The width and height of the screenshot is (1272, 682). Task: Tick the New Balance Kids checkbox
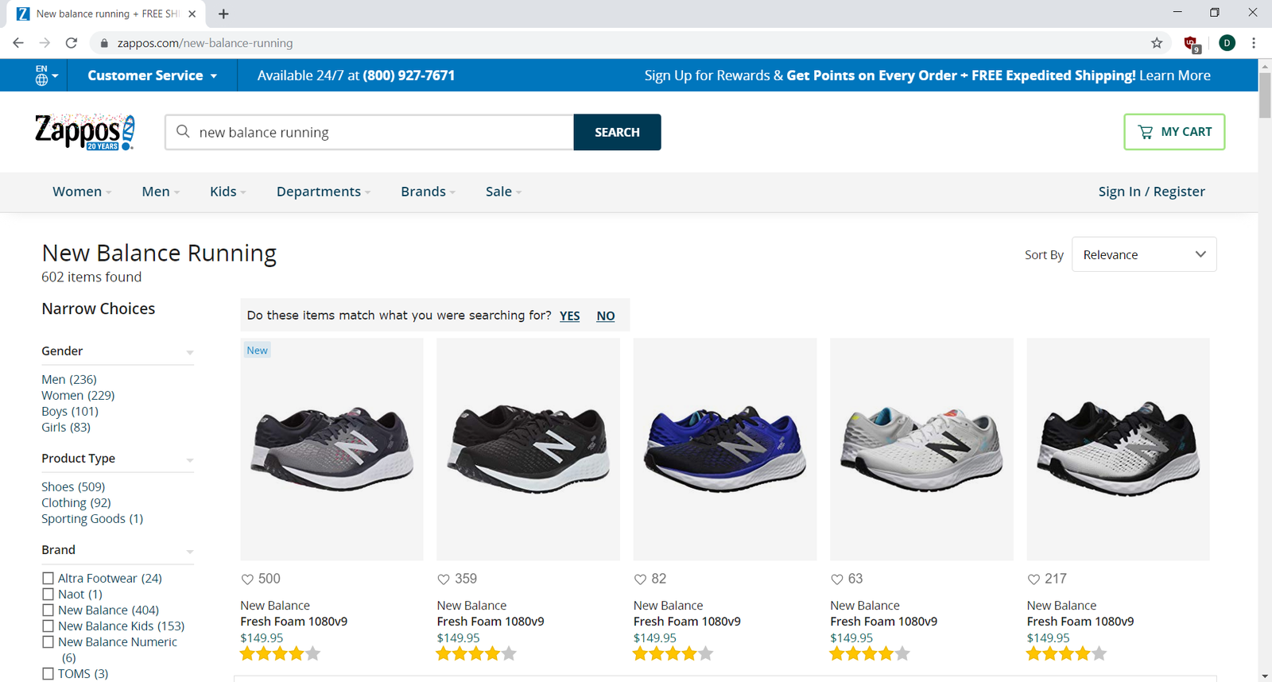click(48, 626)
